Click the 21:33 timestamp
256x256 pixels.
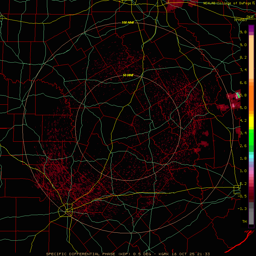203,254
